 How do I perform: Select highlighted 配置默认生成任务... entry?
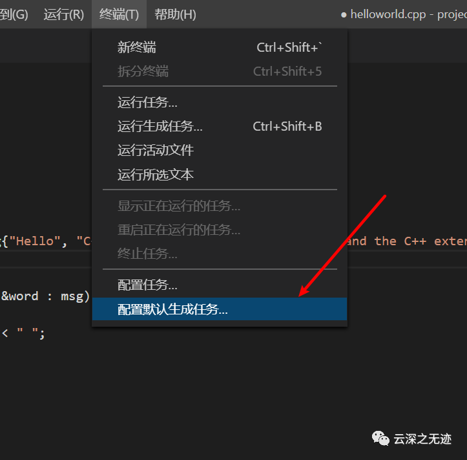(x=220, y=309)
